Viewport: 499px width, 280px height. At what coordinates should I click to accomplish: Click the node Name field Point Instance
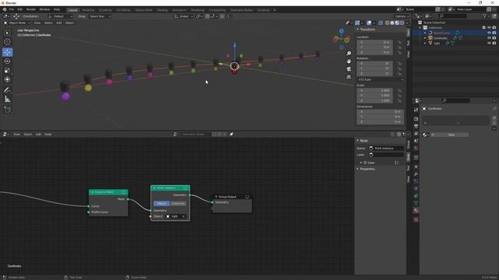[386, 149]
